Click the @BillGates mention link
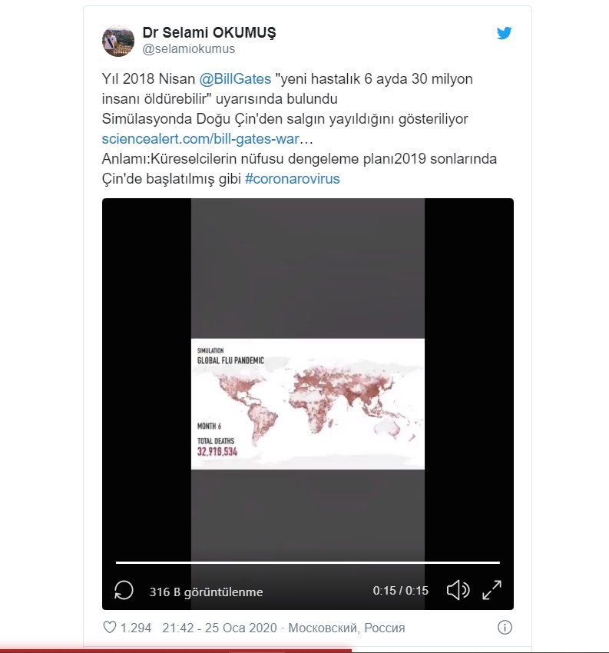The image size is (609, 653). 235,78
